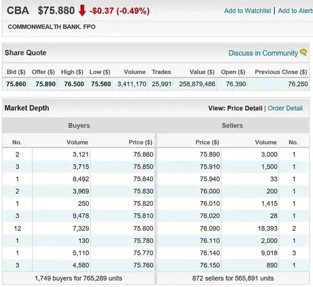Click the buyer volume 3,121
This screenshot has height=287, width=313.
tap(81, 154)
